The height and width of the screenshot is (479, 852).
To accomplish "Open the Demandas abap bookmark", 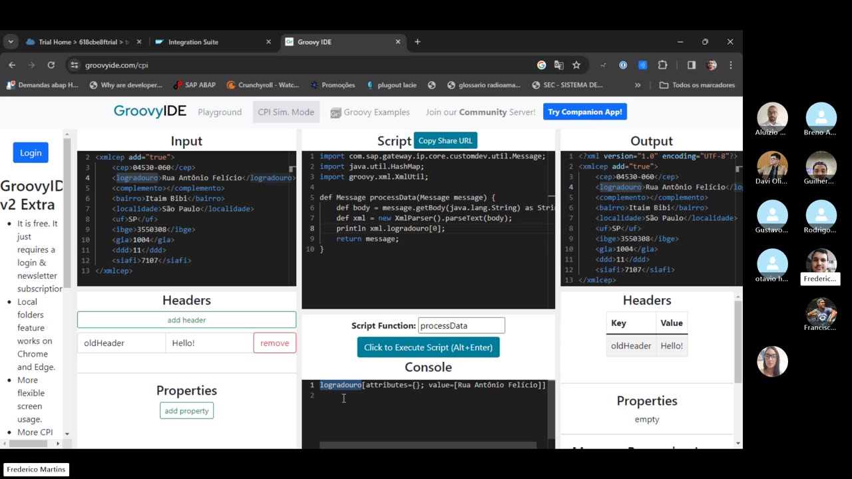I will [42, 85].
